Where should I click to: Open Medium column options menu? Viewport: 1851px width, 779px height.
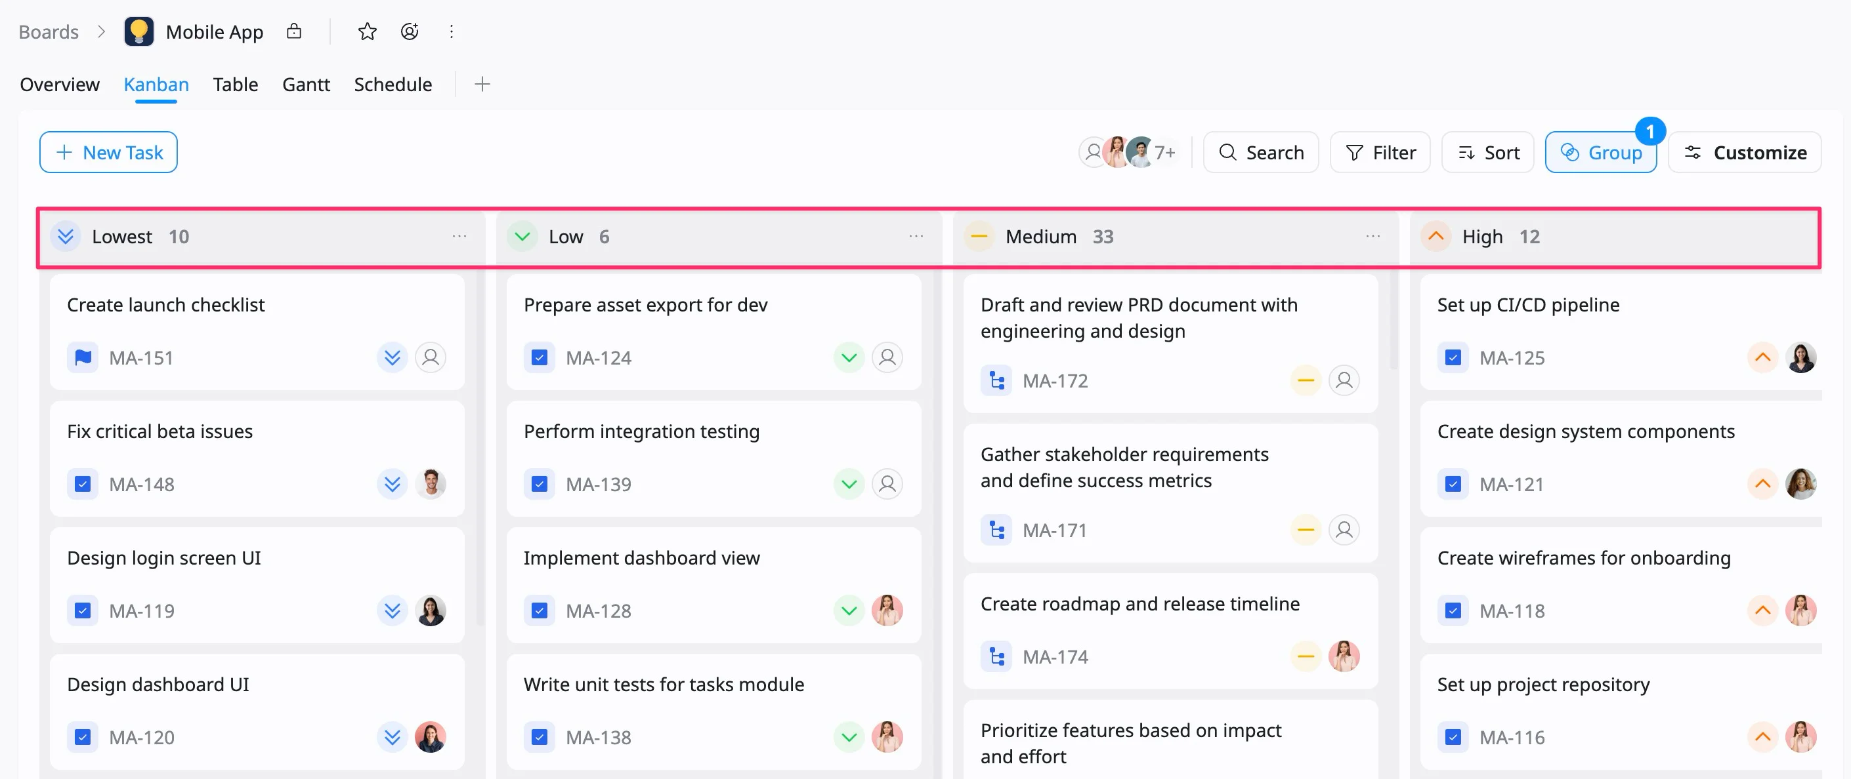click(x=1373, y=236)
